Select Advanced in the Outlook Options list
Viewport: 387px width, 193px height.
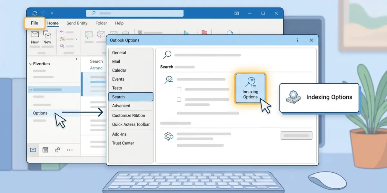pyautogui.click(x=121, y=106)
